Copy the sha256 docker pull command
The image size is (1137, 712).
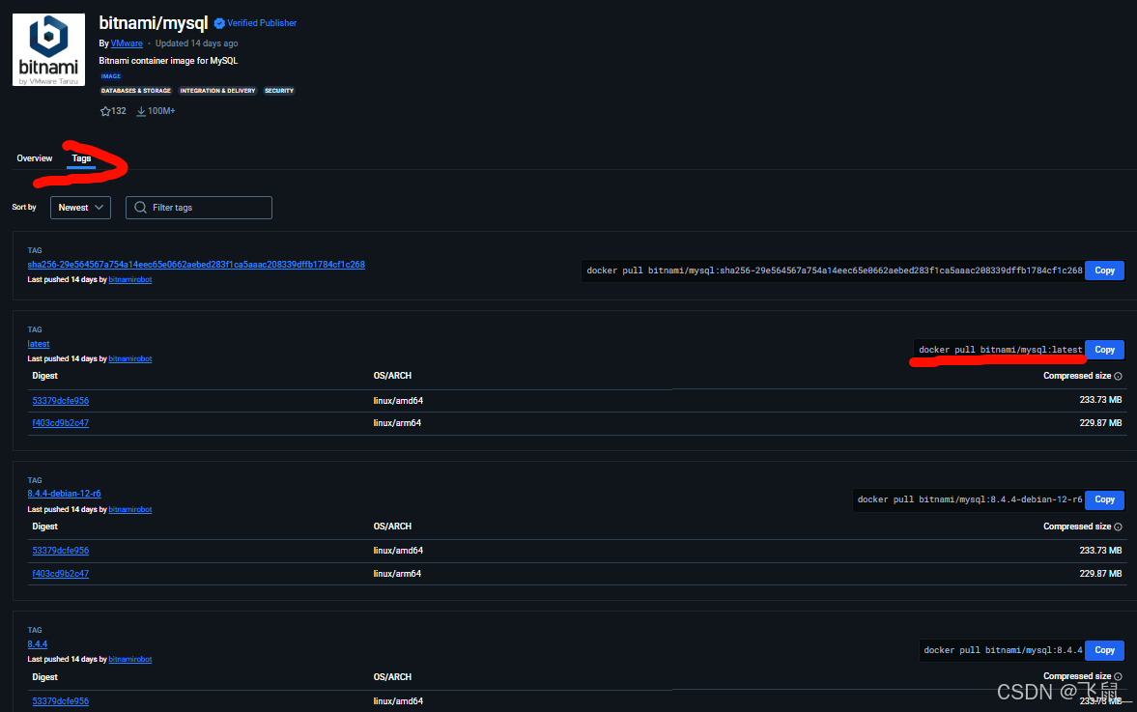[x=1104, y=271]
